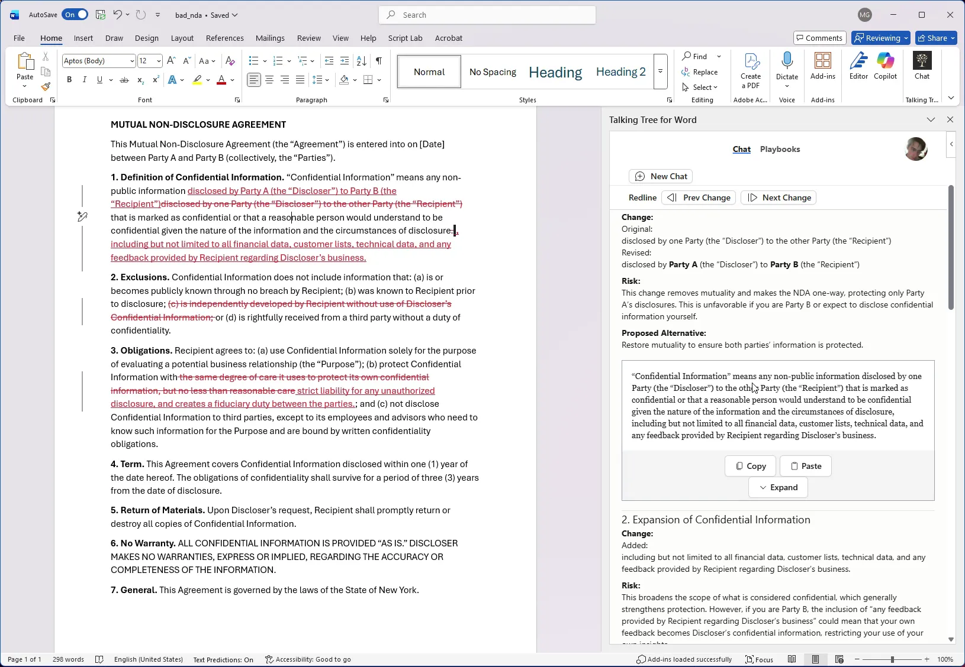The image size is (965, 667).
Task: Click the Talking Tree panel scrollbar
Action: point(951,247)
